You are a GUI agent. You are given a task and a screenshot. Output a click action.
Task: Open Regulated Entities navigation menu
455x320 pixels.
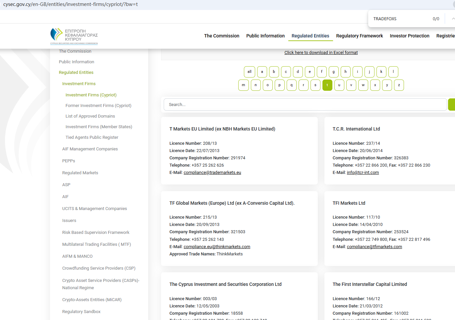click(x=310, y=36)
